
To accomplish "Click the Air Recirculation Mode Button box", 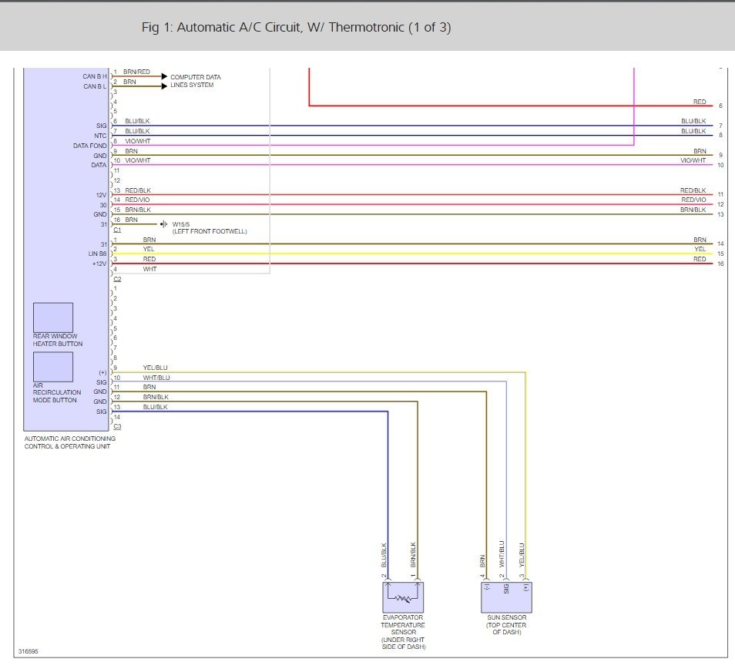I will point(53,367).
